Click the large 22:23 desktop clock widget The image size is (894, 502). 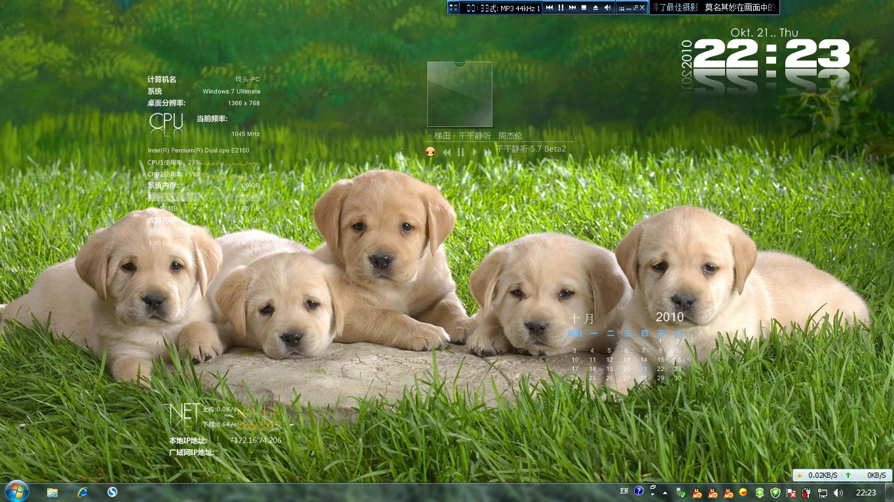tap(772, 54)
